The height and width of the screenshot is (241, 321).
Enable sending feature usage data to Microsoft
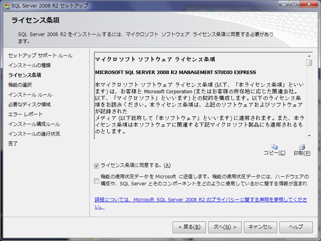(97, 181)
